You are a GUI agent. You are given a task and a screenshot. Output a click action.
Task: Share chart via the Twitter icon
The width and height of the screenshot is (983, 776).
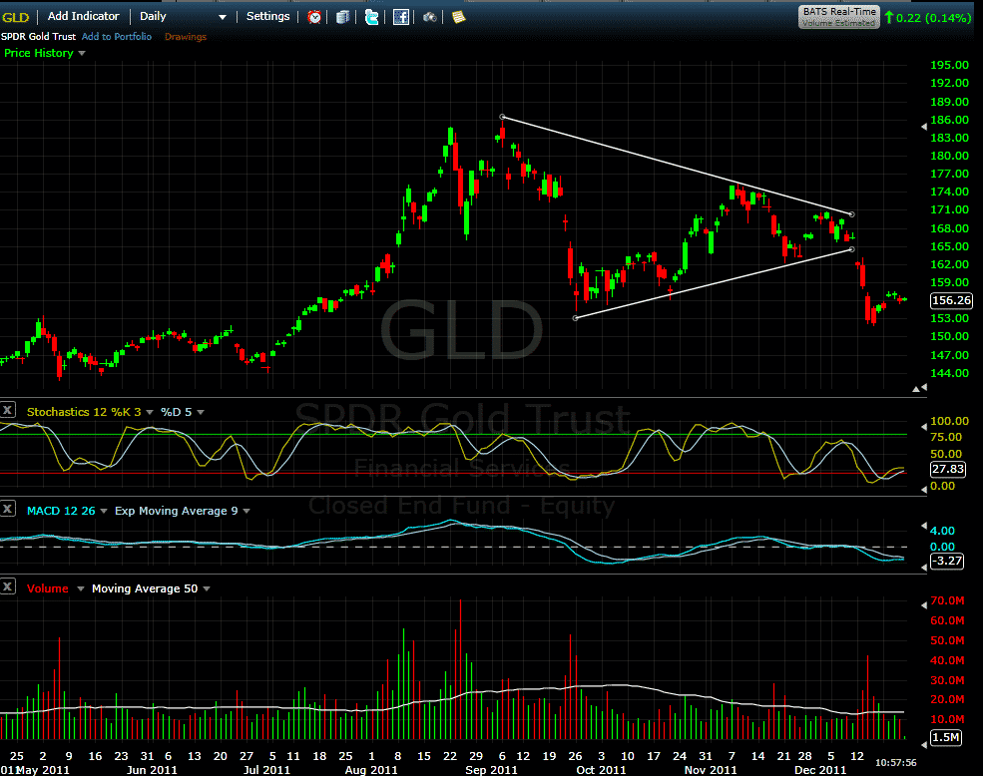(x=372, y=17)
